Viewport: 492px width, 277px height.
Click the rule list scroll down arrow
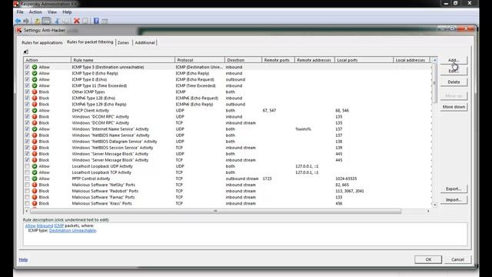(x=434, y=205)
